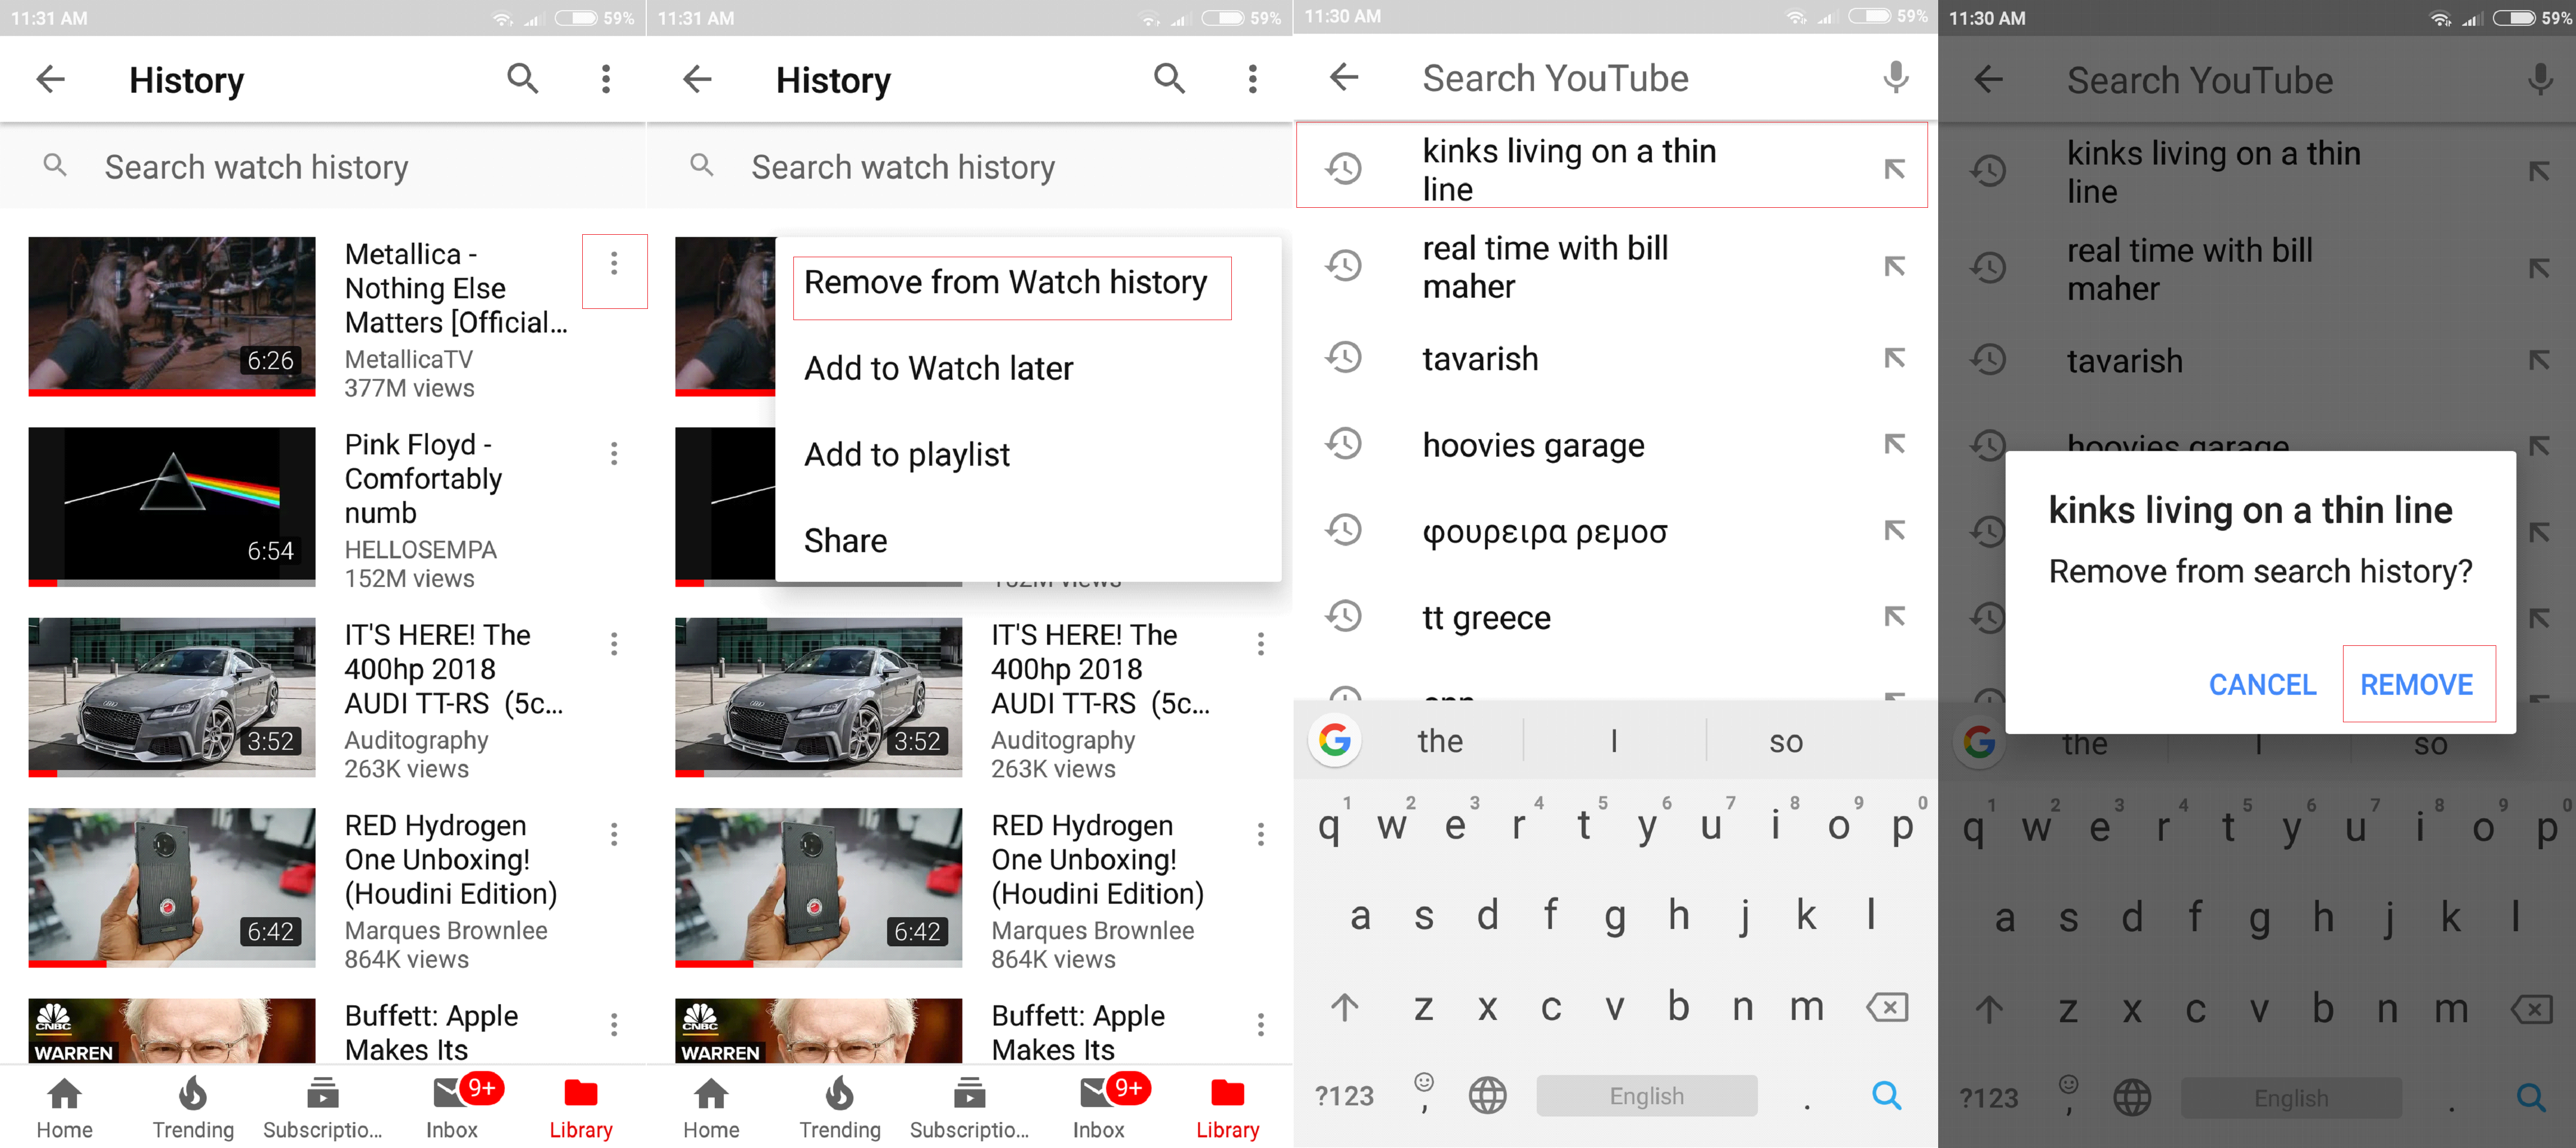Tap backspace key on third screen keyboard
Screen dimensions: 2576x1148
1887,1007
